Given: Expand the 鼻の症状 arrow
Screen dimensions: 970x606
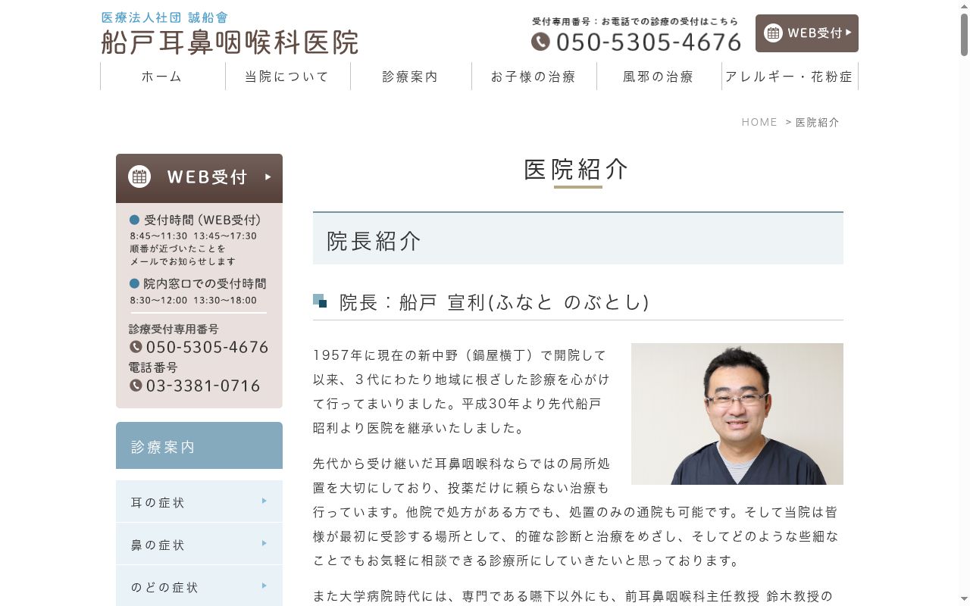Looking at the screenshot, I should click(264, 543).
